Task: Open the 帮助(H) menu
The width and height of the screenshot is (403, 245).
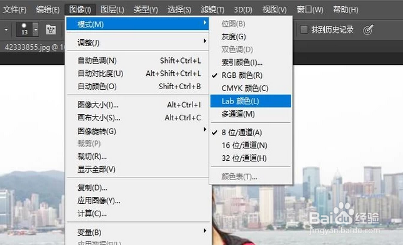Action: [x=346, y=9]
